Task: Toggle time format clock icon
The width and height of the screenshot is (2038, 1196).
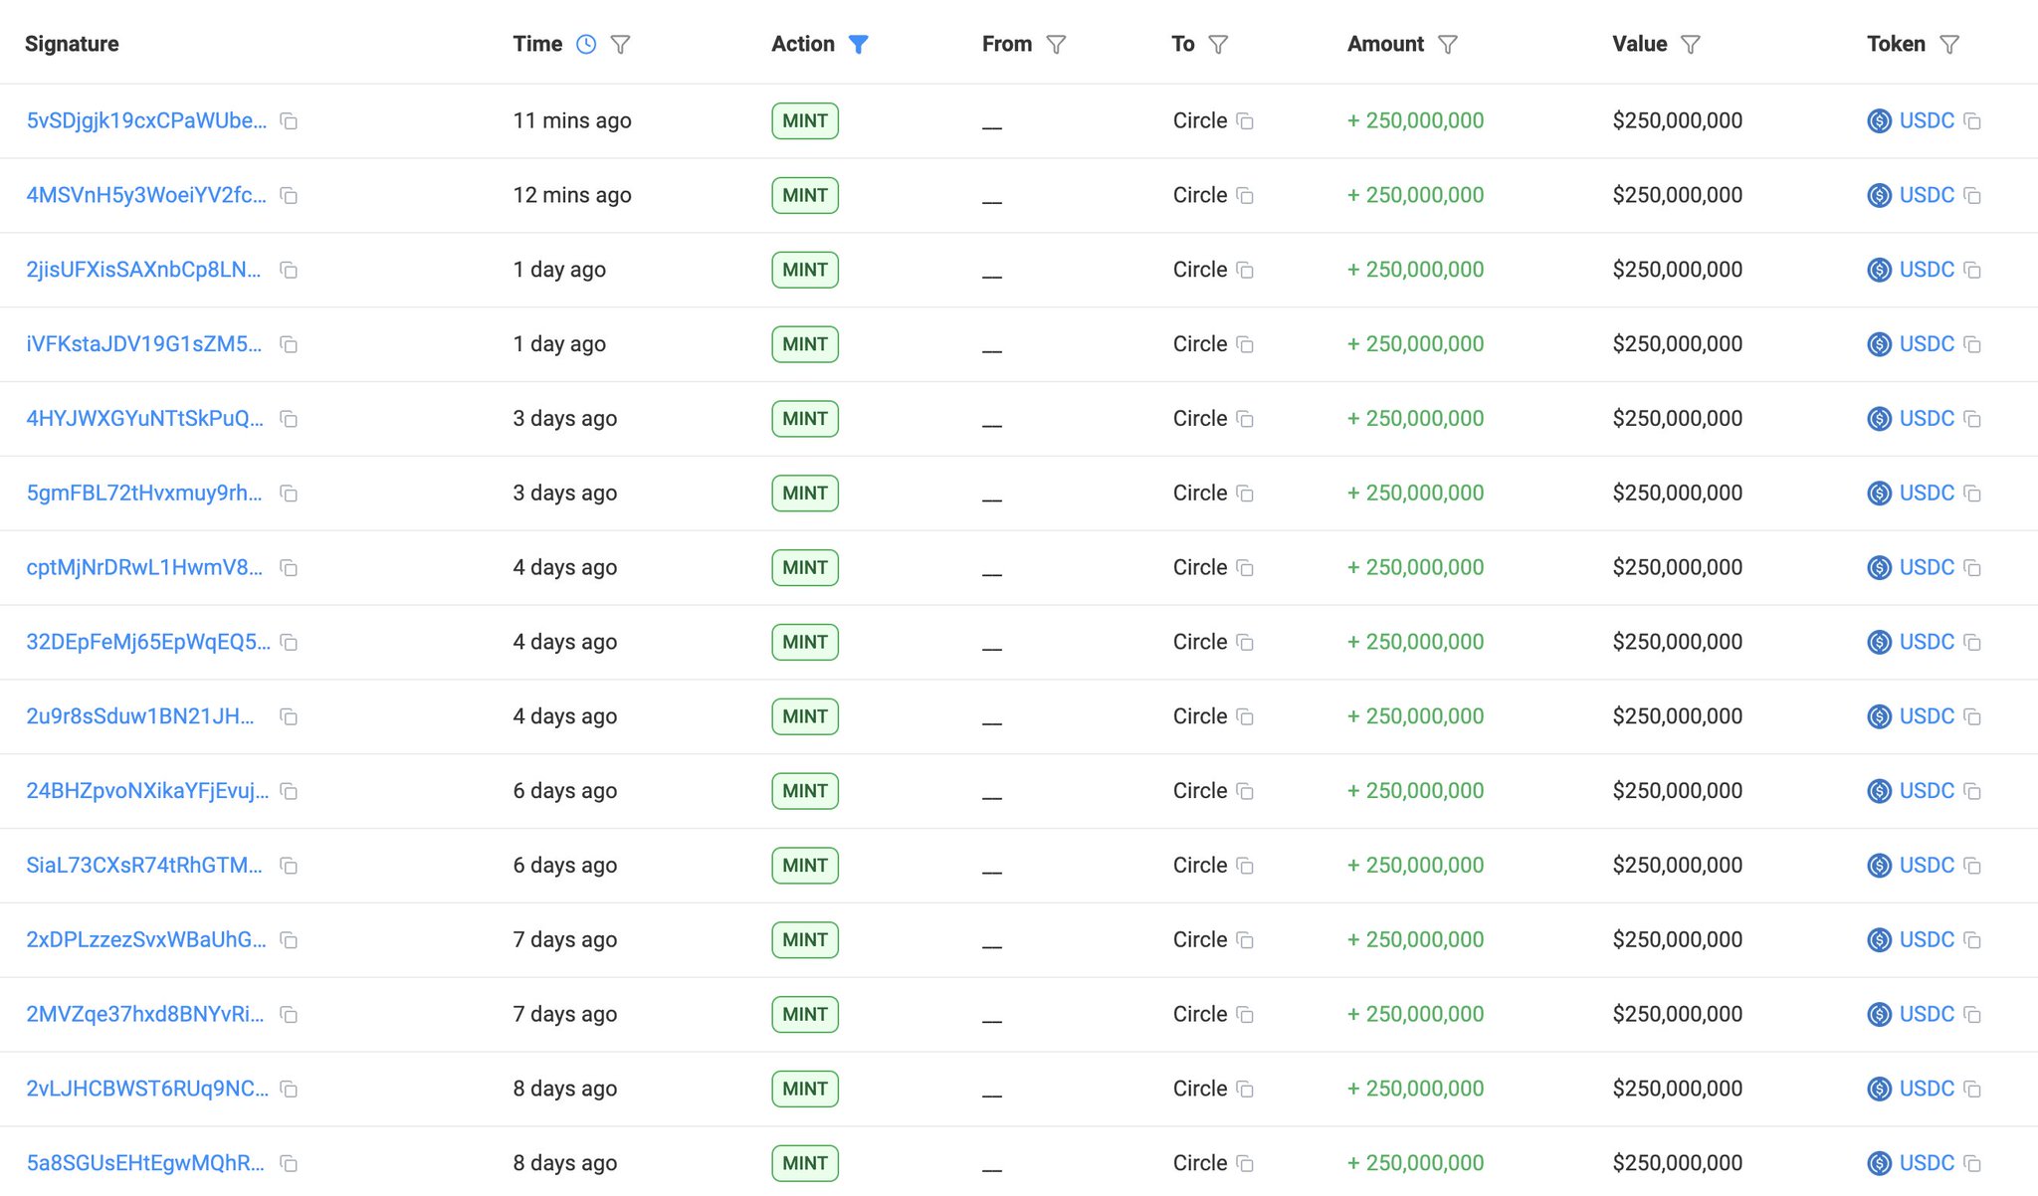Action: click(x=586, y=44)
